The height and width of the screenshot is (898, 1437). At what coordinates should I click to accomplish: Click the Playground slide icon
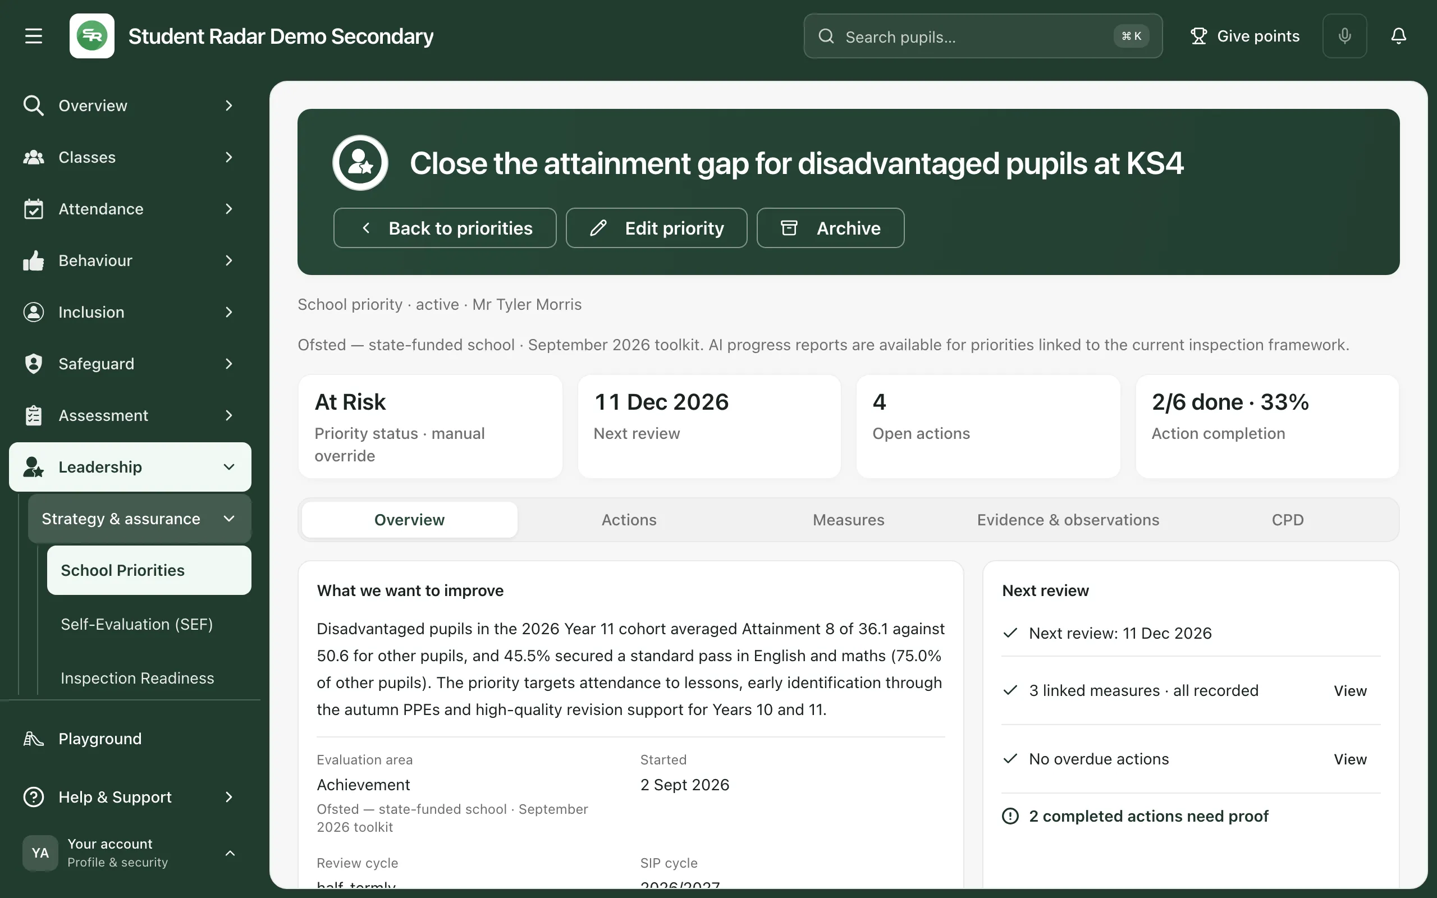pos(33,739)
